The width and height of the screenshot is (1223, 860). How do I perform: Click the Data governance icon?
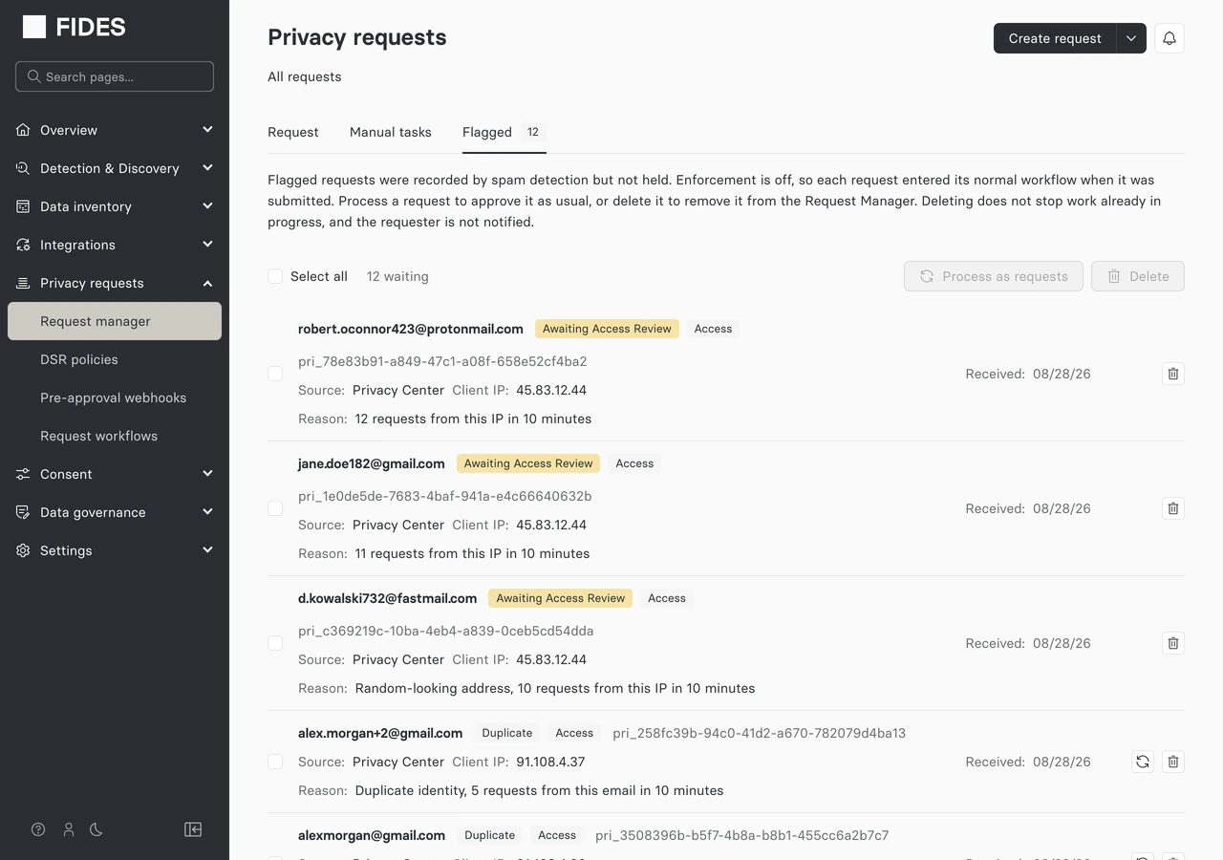click(x=23, y=512)
